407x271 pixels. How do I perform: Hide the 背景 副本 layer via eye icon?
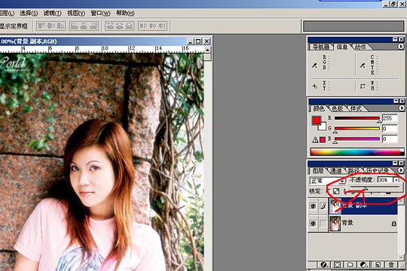(313, 206)
